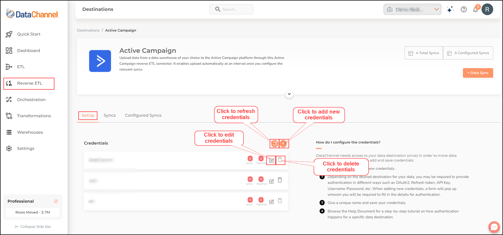Viewport: 503px width, 235px height.
Task: Click the search field in header
Action: click(x=231, y=9)
